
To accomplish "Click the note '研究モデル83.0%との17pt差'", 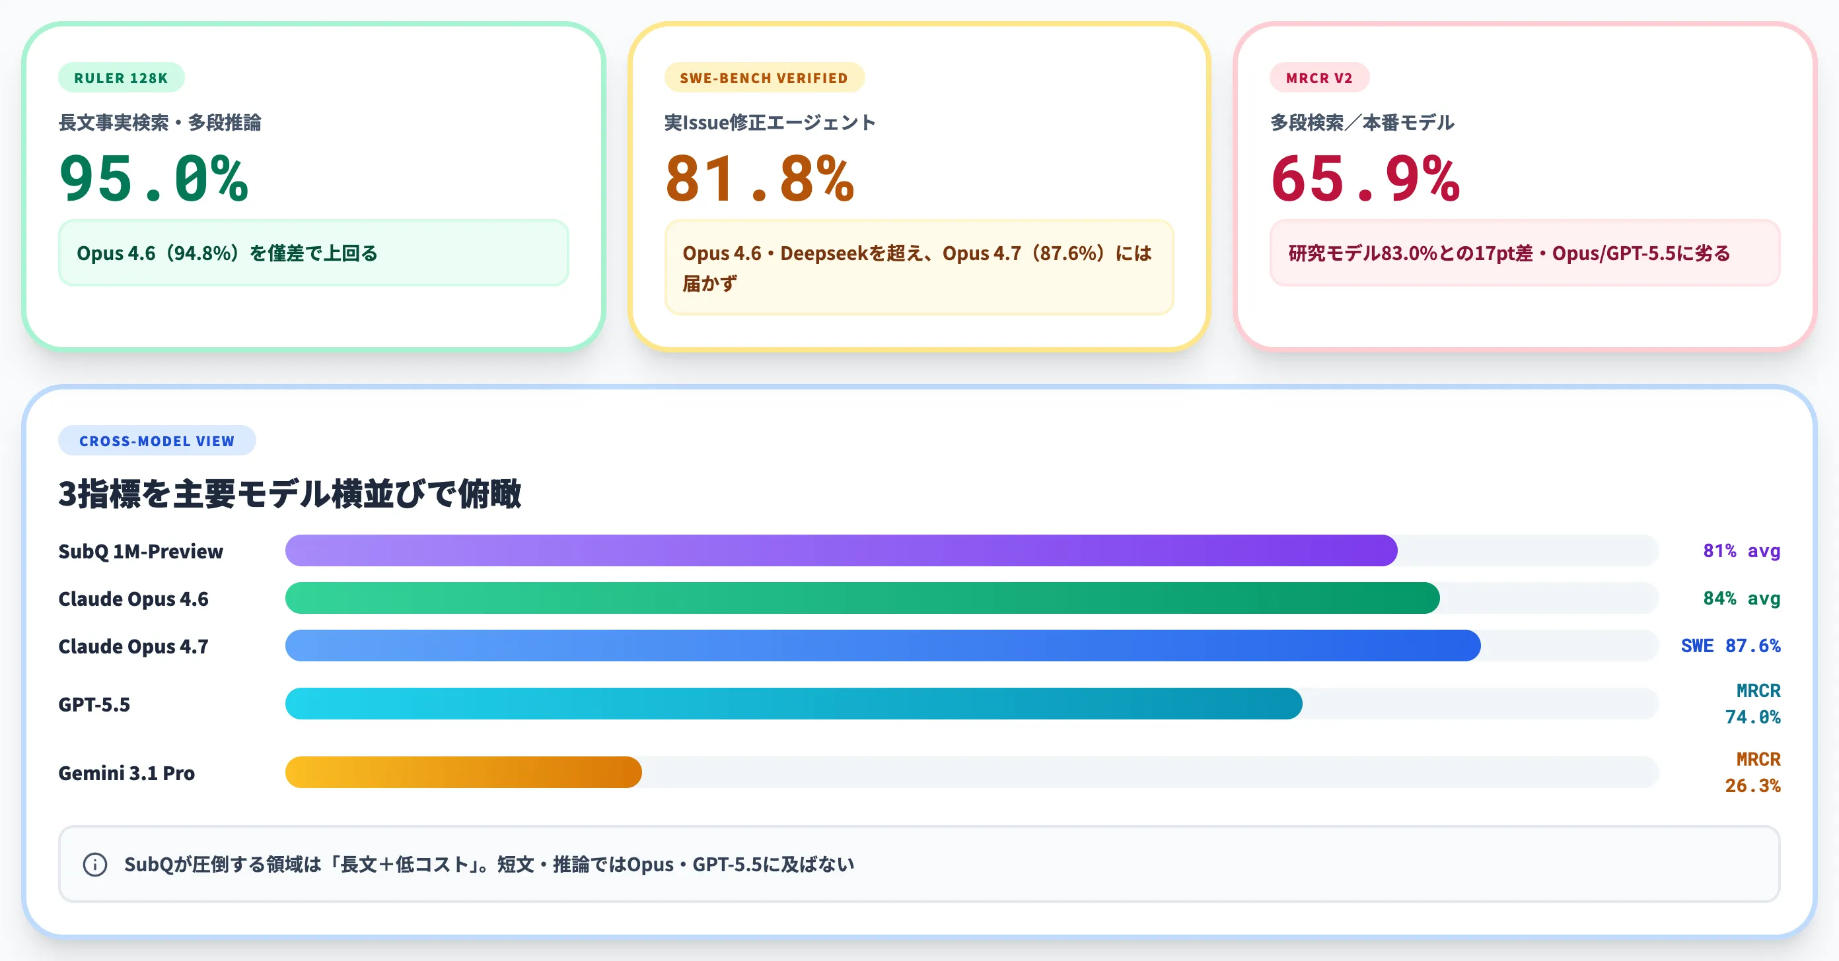I will click(x=1525, y=253).
